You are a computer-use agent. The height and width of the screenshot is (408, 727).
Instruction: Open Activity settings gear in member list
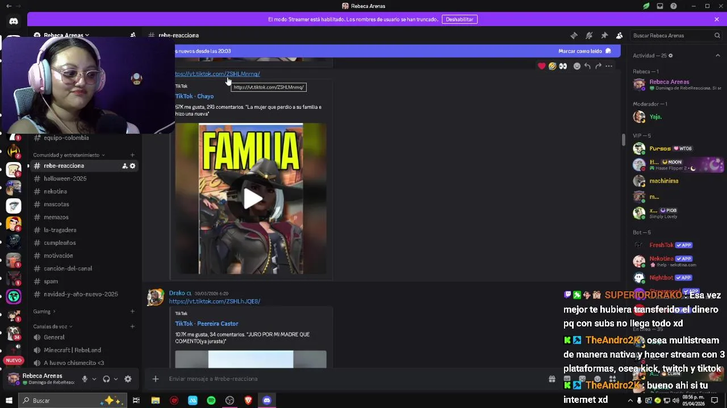[671, 56]
